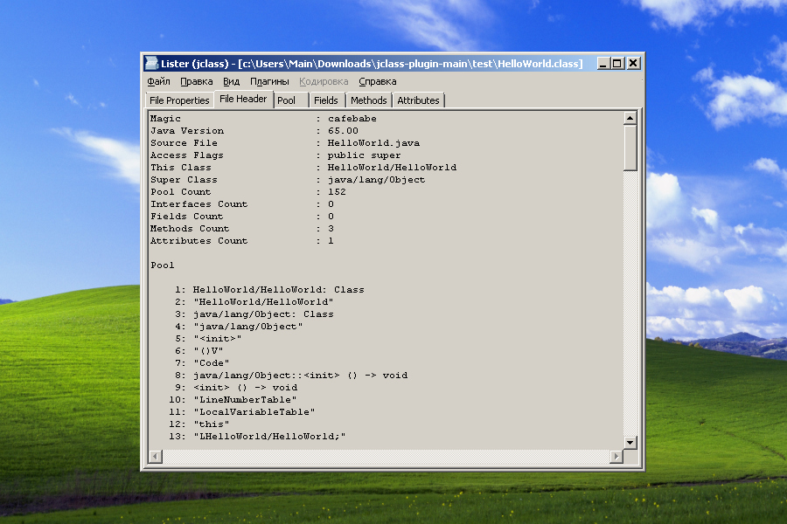Click the vertical scrollbar up arrow
This screenshot has width=787, height=524.
[630, 118]
